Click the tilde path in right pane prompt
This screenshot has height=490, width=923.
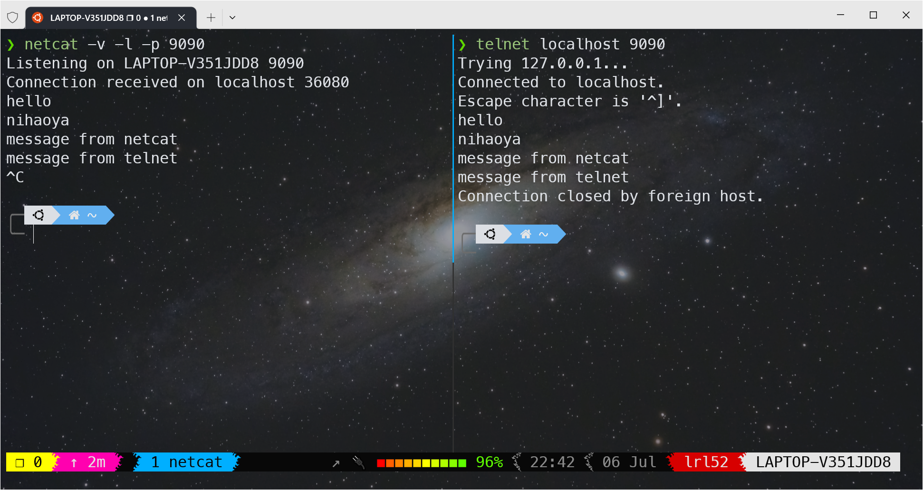[544, 235]
